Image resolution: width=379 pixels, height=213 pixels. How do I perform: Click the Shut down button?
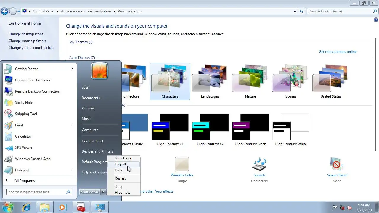[x=90, y=192]
